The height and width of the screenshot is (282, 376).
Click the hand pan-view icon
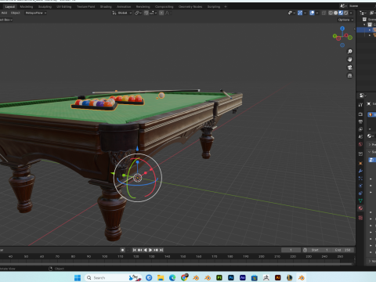tap(350, 60)
